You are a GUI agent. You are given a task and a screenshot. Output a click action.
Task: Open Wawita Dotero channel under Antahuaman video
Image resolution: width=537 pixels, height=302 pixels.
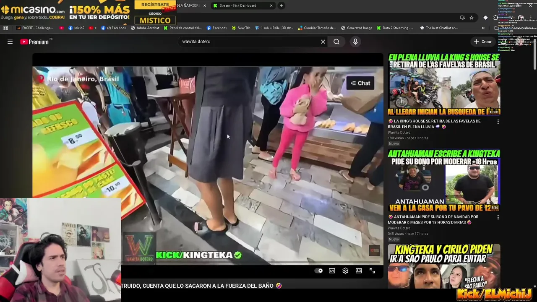tap(399, 228)
